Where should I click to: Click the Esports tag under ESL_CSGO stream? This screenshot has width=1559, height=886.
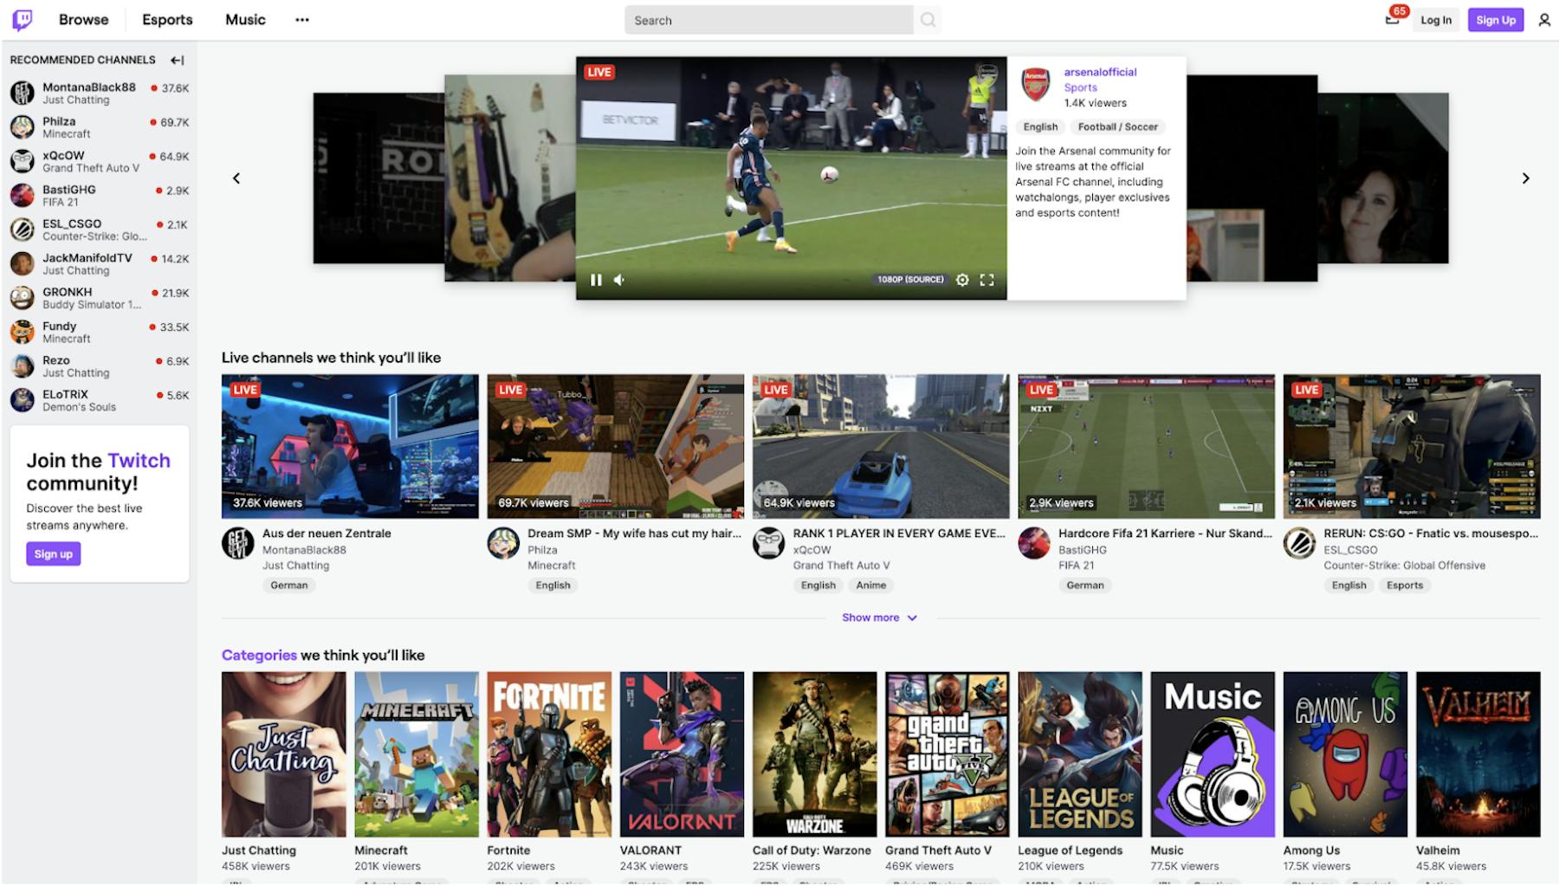1404,585
